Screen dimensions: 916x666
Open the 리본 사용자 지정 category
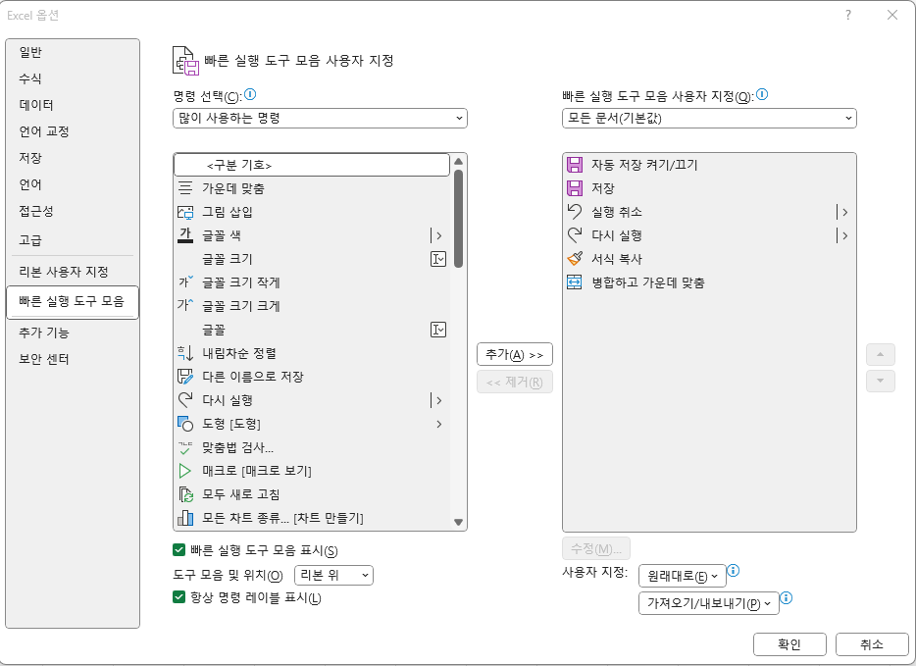coord(73,272)
